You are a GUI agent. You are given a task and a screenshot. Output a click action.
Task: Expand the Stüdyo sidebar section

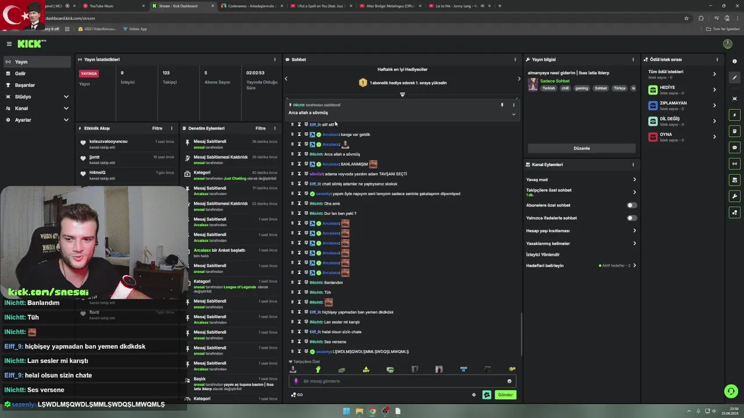click(37, 96)
